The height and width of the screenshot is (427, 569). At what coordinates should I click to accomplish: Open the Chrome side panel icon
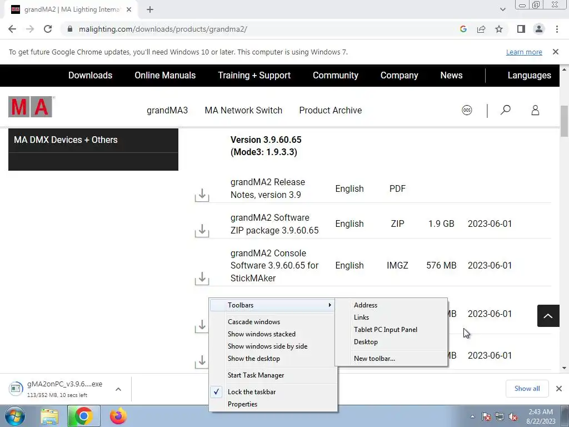pos(521,29)
